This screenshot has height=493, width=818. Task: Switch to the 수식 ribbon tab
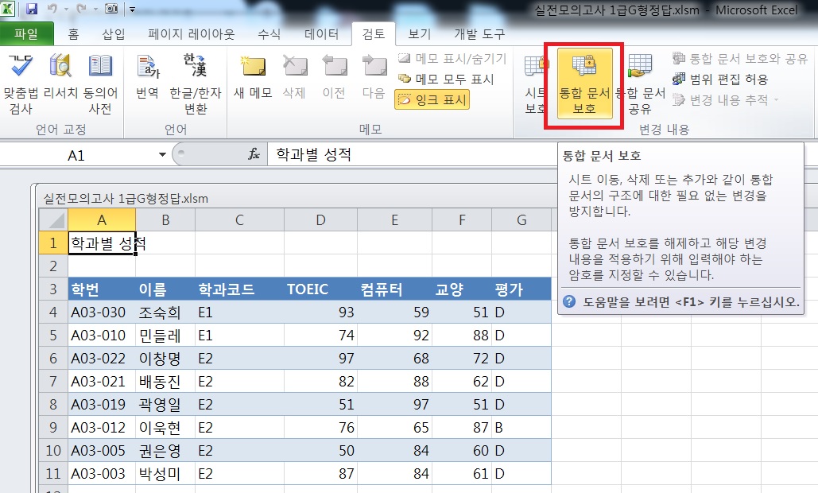tap(269, 34)
